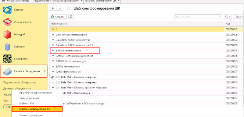Select Шаблоны КМ menu entry
244x117 pixels.
point(26,104)
